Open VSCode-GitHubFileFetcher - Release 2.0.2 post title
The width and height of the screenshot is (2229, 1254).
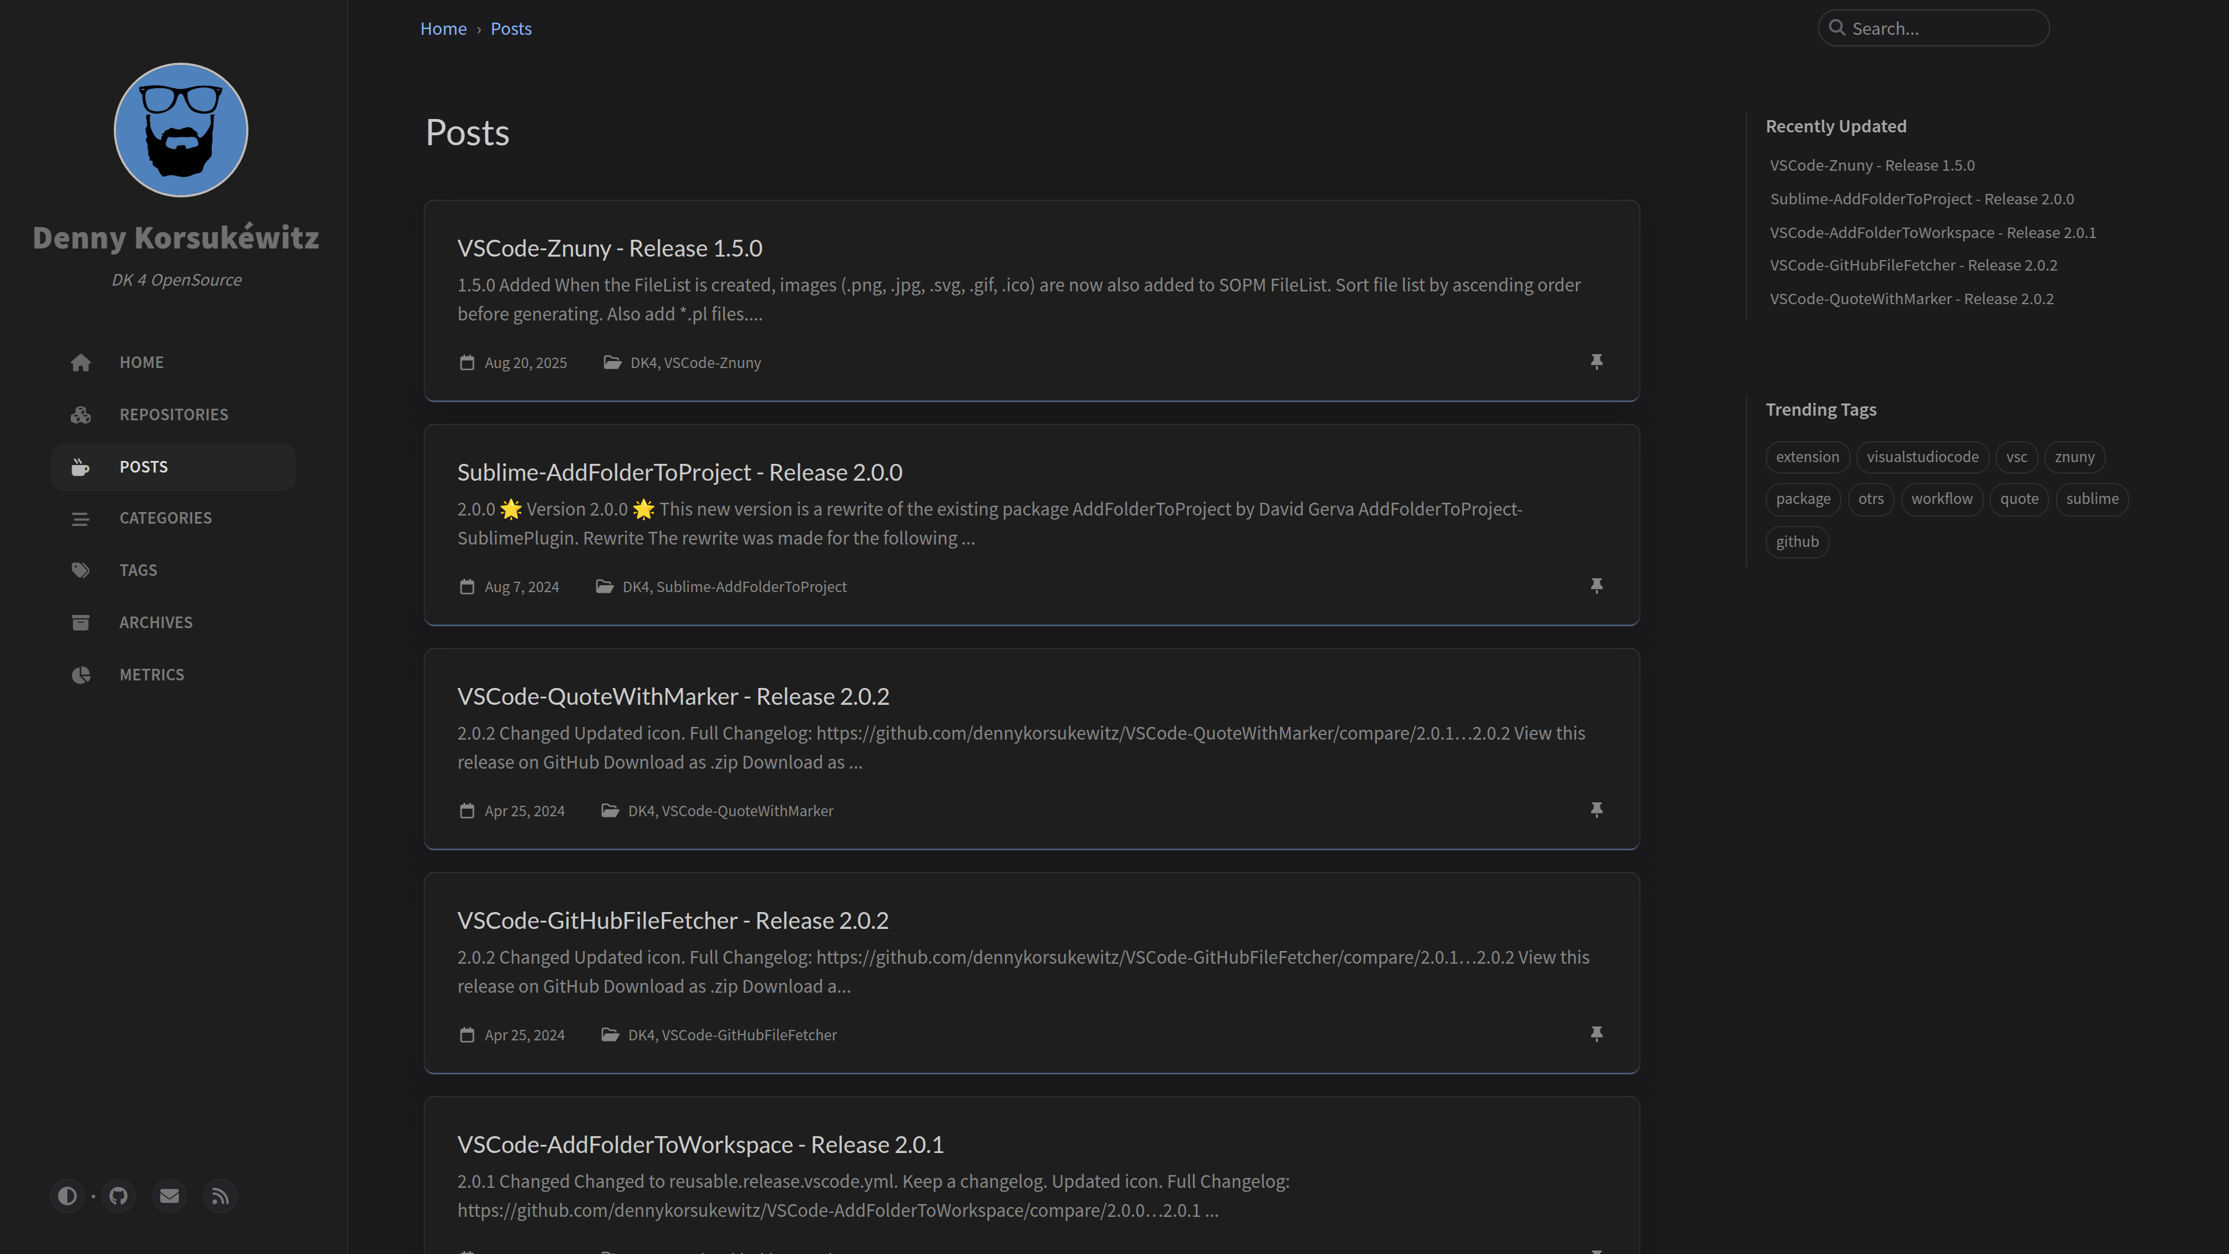coord(672,921)
